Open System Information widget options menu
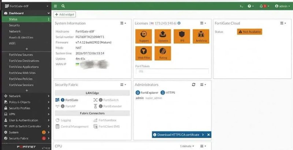 [123, 23]
